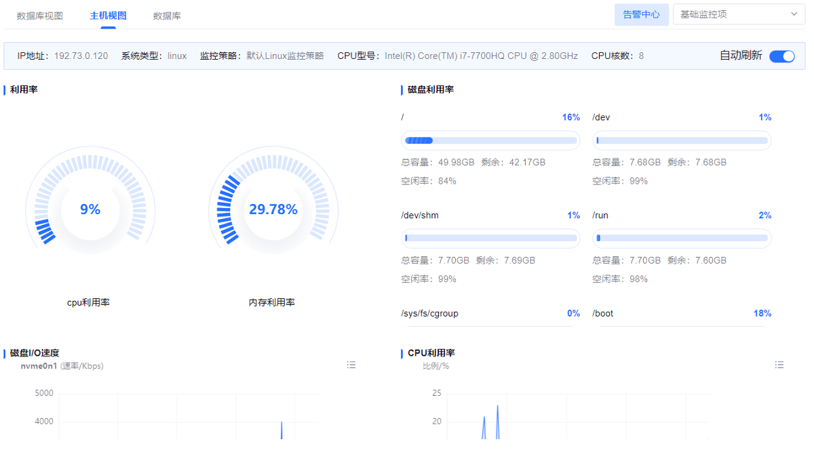Image resolution: width=814 pixels, height=471 pixels.
Task: Click the nvme0n1 chart label
Action: click(40, 366)
